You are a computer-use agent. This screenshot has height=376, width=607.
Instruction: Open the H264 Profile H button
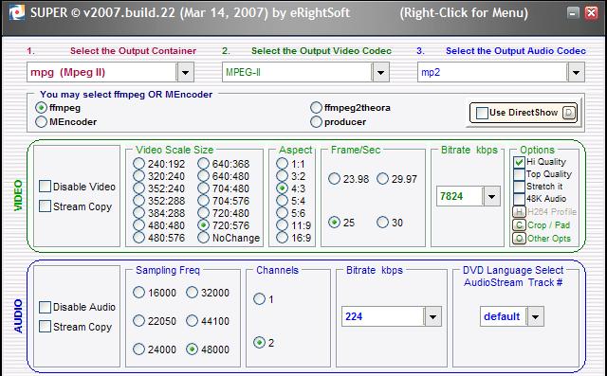519,212
